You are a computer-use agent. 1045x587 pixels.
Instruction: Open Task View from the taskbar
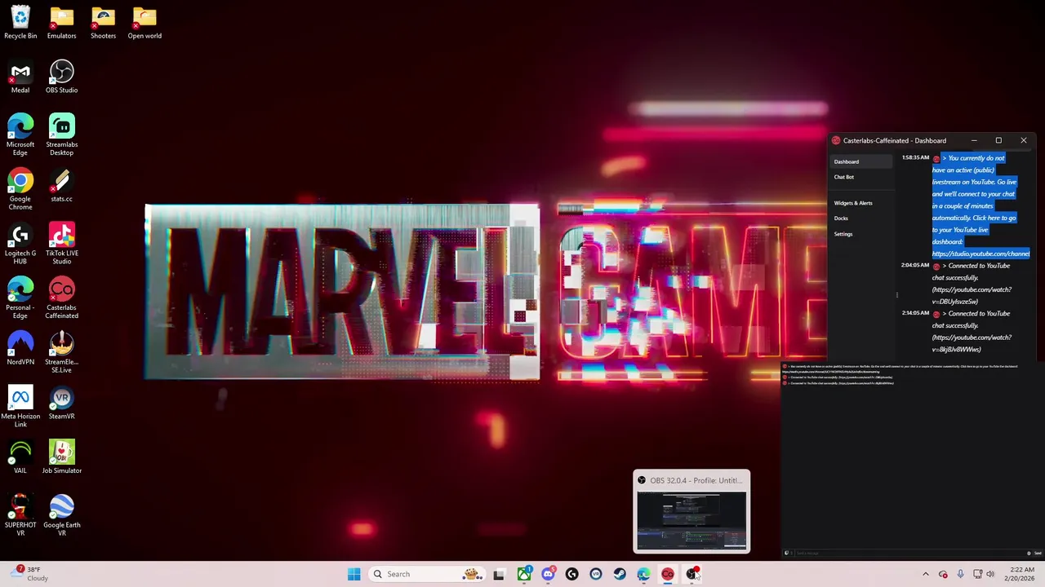(499, 574)
